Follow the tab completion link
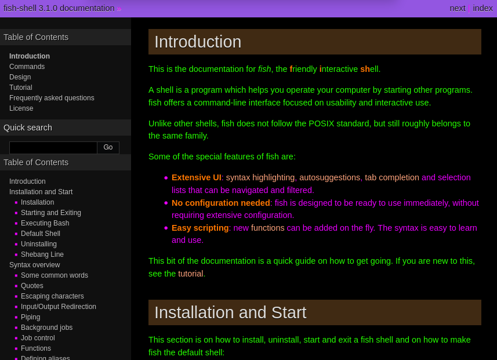 [x=392, y=177]
